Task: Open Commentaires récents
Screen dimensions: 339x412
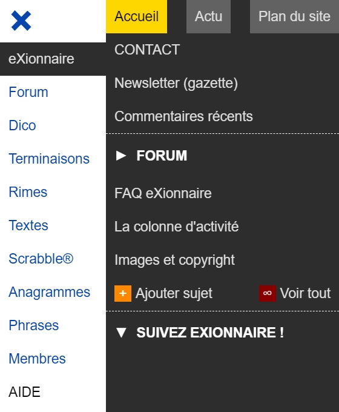Action: point(183,116)
